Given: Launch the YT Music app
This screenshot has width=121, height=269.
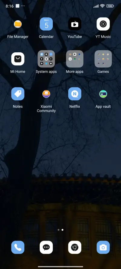Looking at the screenshot, I should pos(103,24).
